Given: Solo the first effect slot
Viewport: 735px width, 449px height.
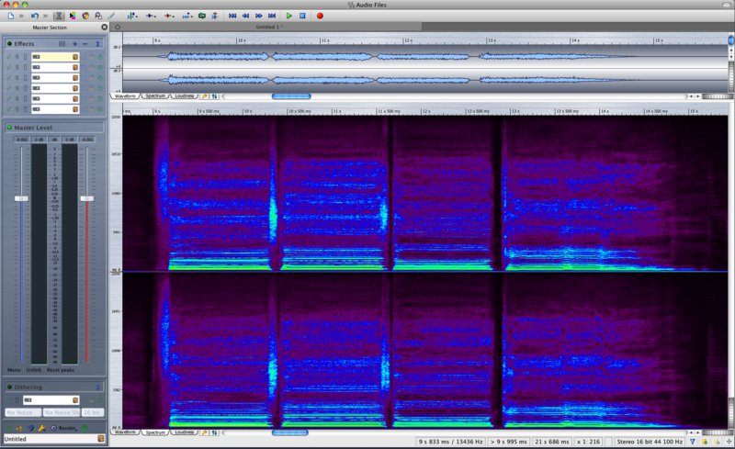Looking at the screenshot, I should click(17, 57).
